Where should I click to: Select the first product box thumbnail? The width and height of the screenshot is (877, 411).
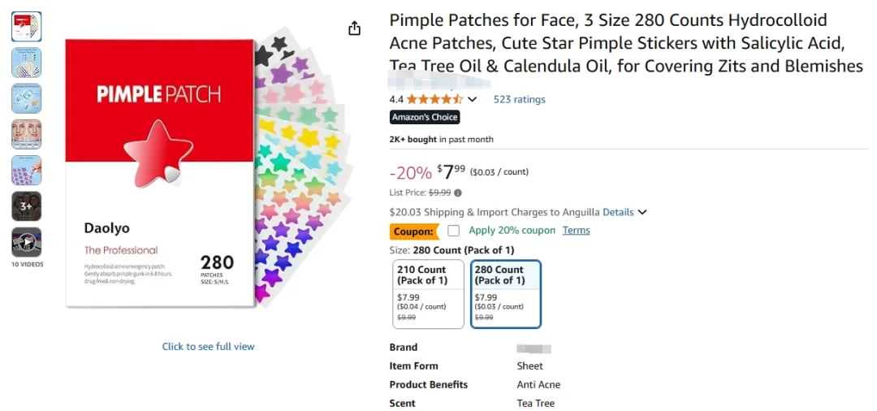tap(26, 27)
